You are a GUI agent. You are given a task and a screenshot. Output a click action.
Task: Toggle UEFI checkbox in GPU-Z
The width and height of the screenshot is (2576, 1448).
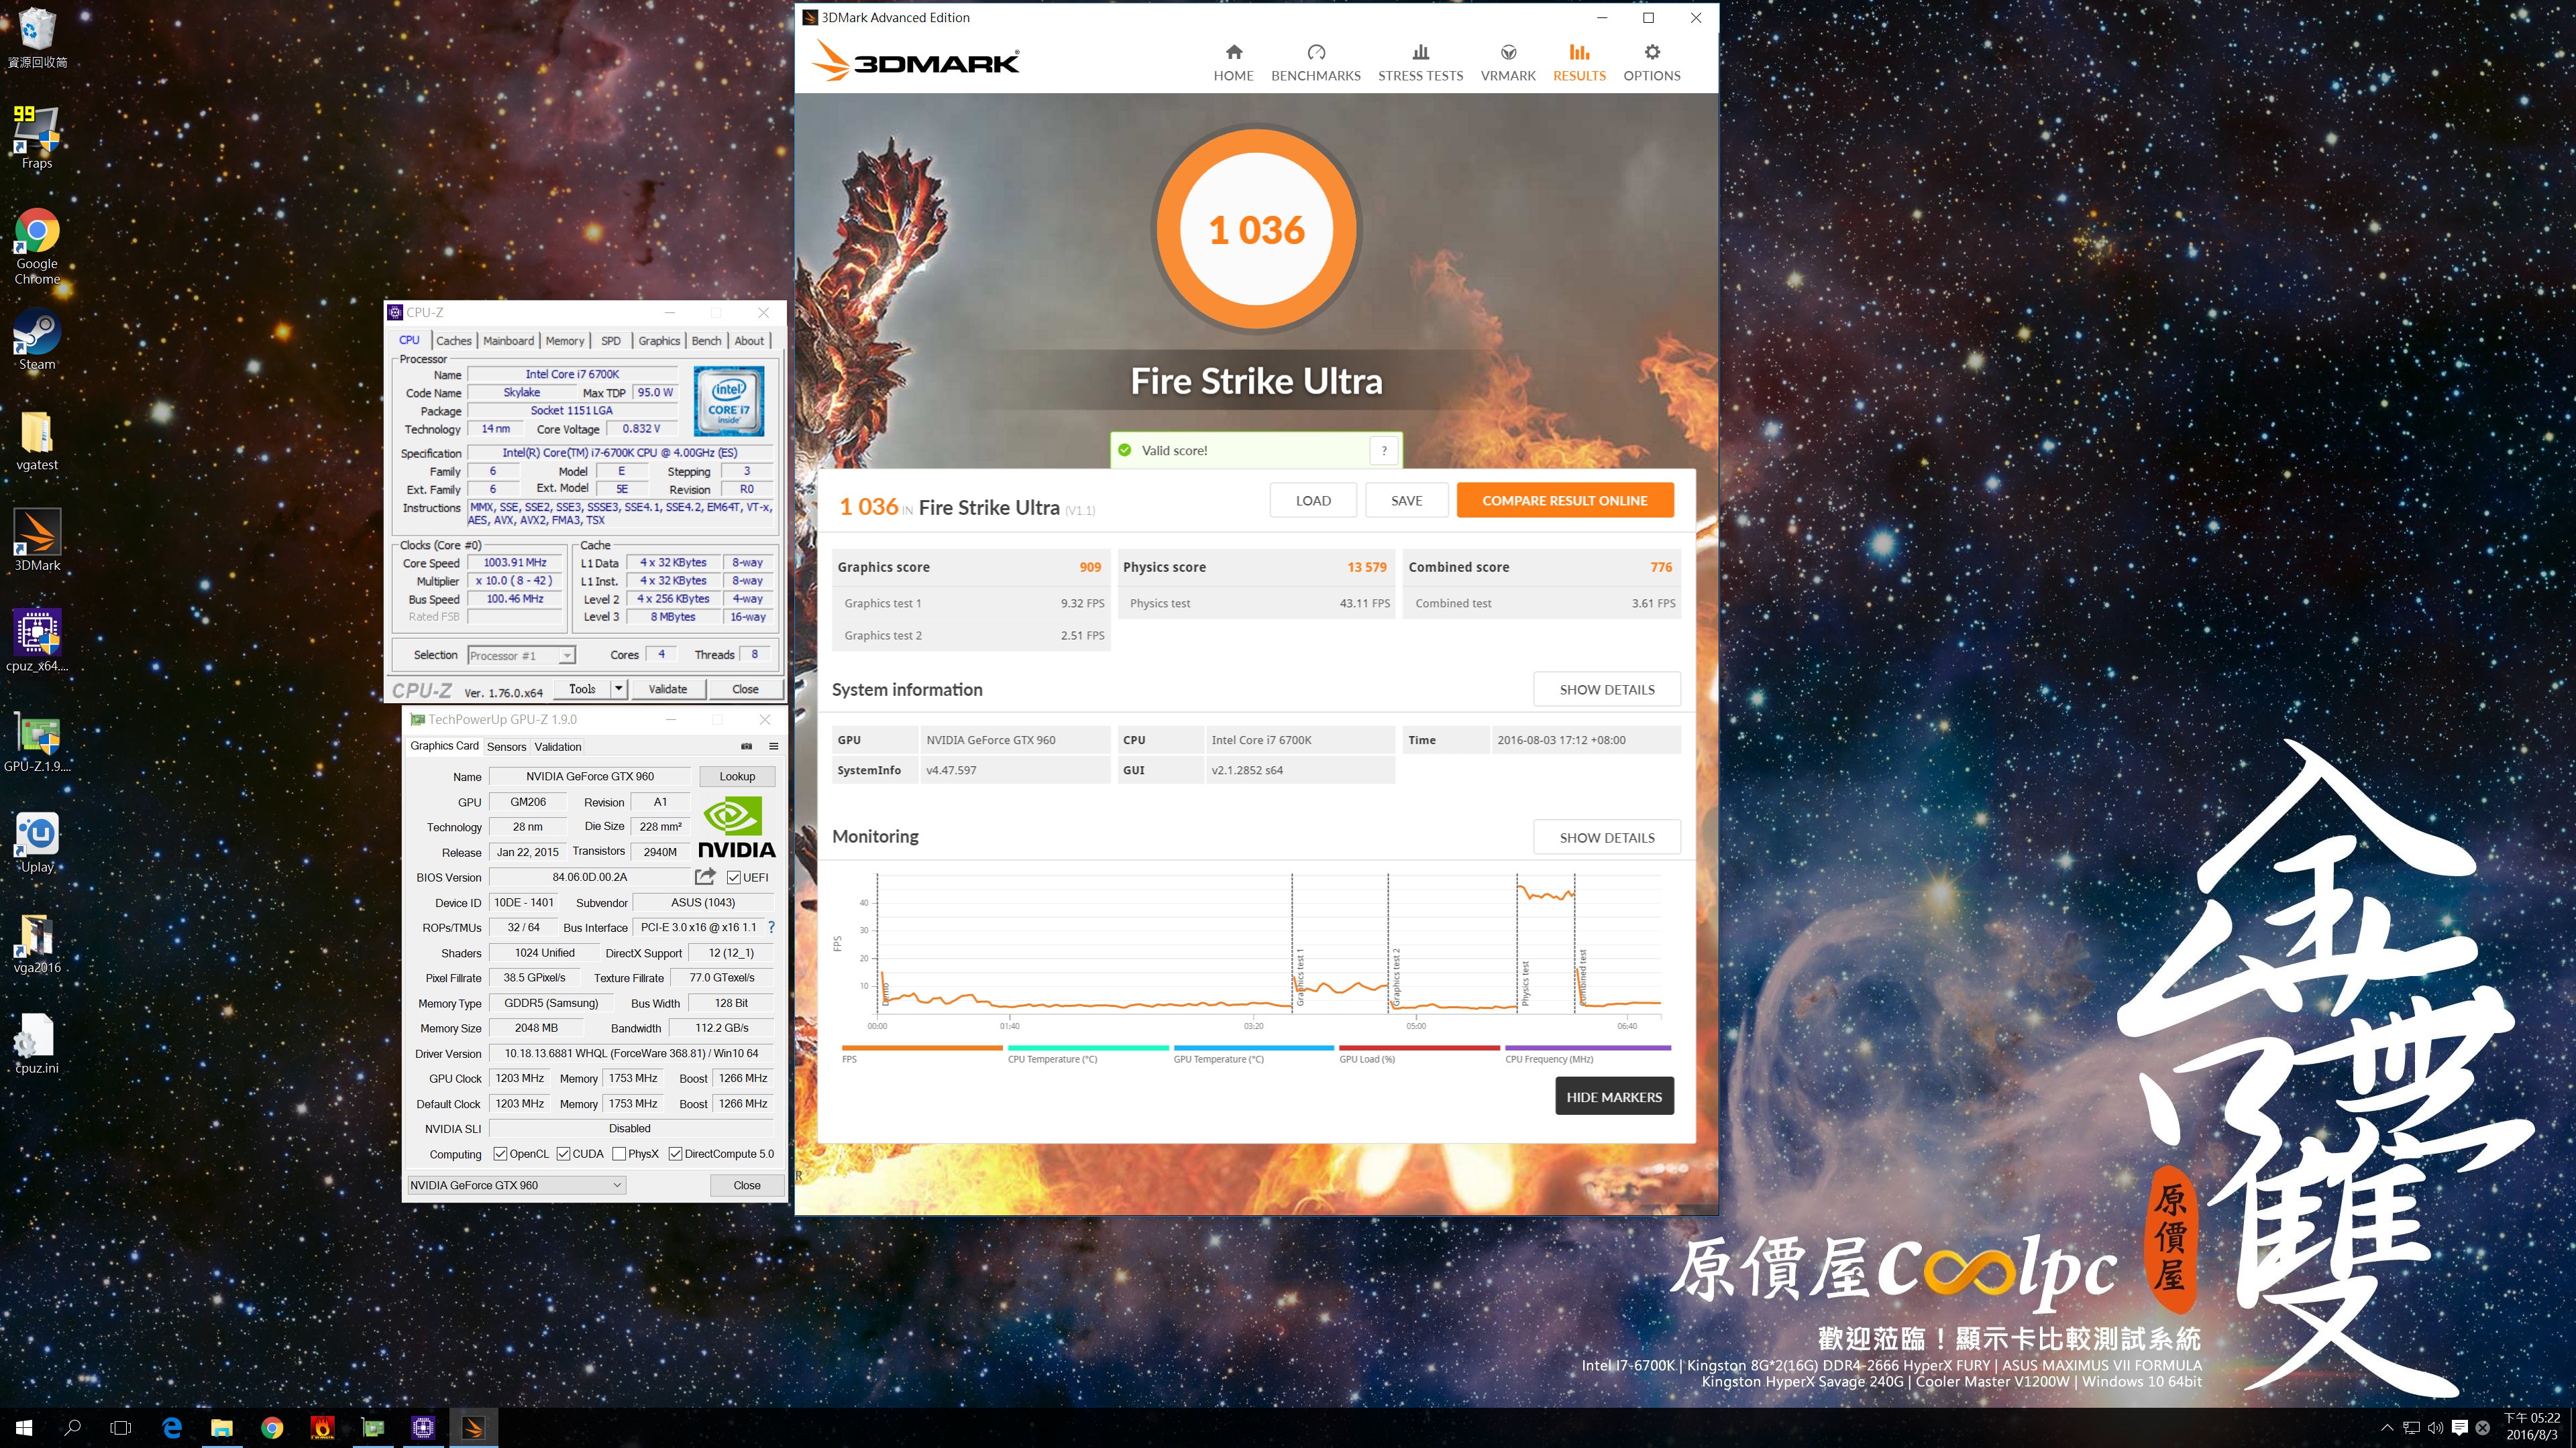[x=734, y=878]
